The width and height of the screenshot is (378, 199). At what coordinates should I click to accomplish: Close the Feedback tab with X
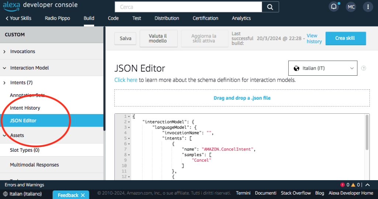83,195
